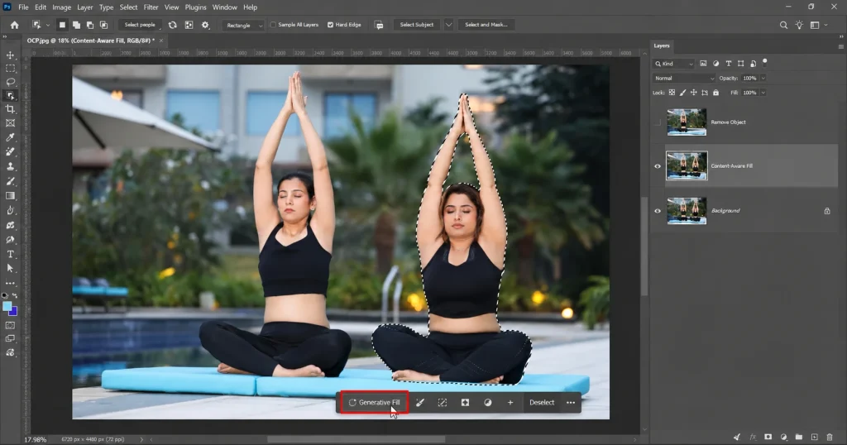The height and width of the screenshot is (445, 847).
Task: Select the Spot Healing Brush tool
Action: click(10, 151)
